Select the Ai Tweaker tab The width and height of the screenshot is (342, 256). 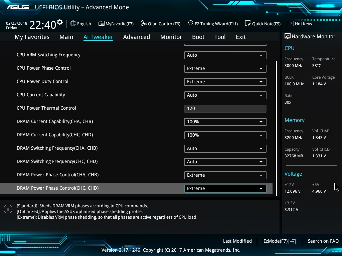coord(98,37)
